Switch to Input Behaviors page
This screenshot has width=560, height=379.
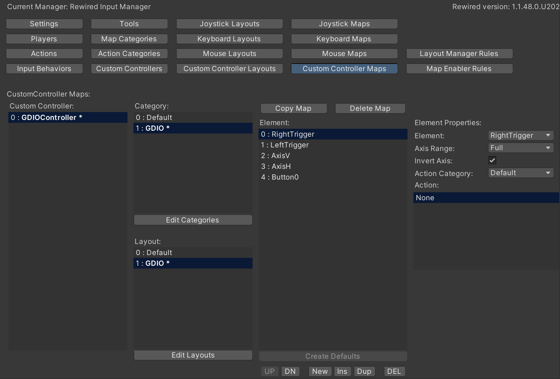pos(44,69)
